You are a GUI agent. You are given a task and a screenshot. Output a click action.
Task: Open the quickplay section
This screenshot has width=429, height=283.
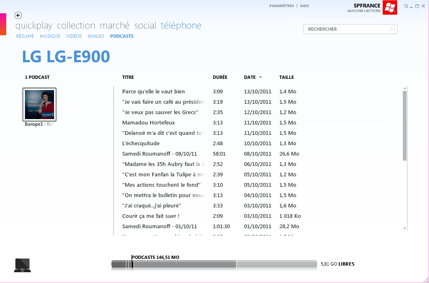tap(34, 25)
